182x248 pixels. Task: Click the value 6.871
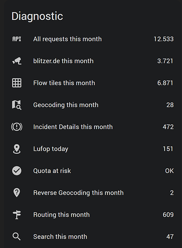(x=165, y=83)
